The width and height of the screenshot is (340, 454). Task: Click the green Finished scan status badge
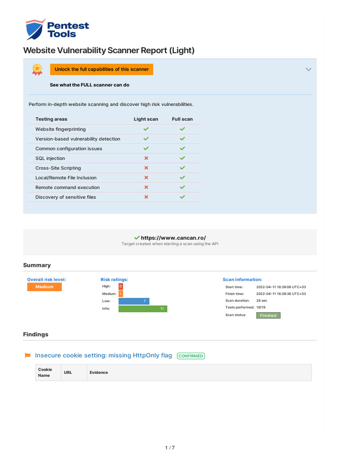[268, 315]
